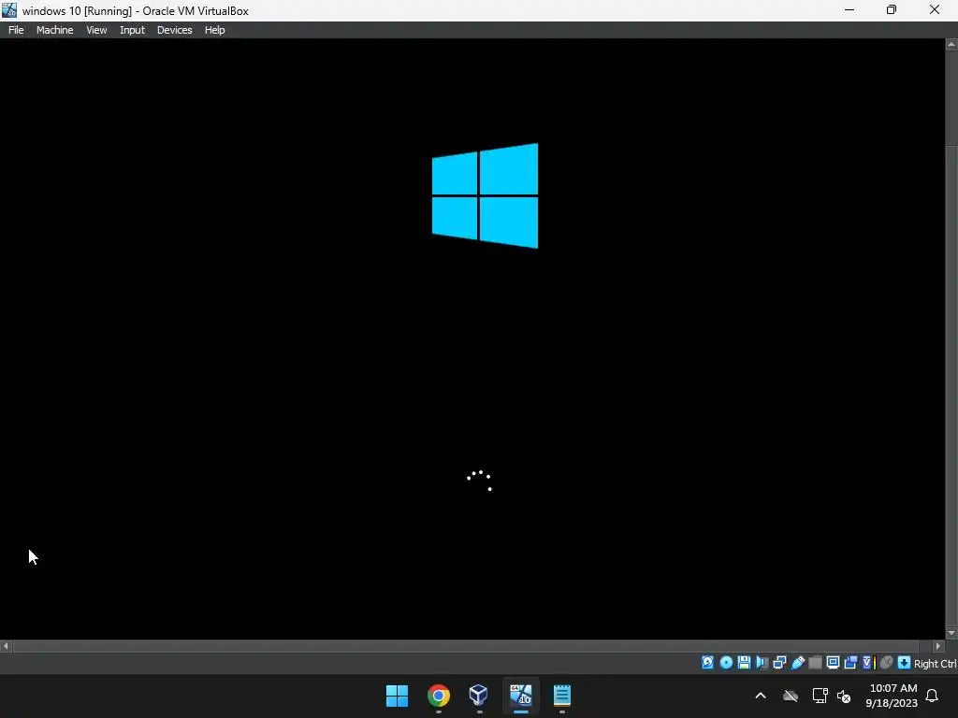
Task: Click the vertical scrollbar up arrow
Action: [x=951, y=45]
